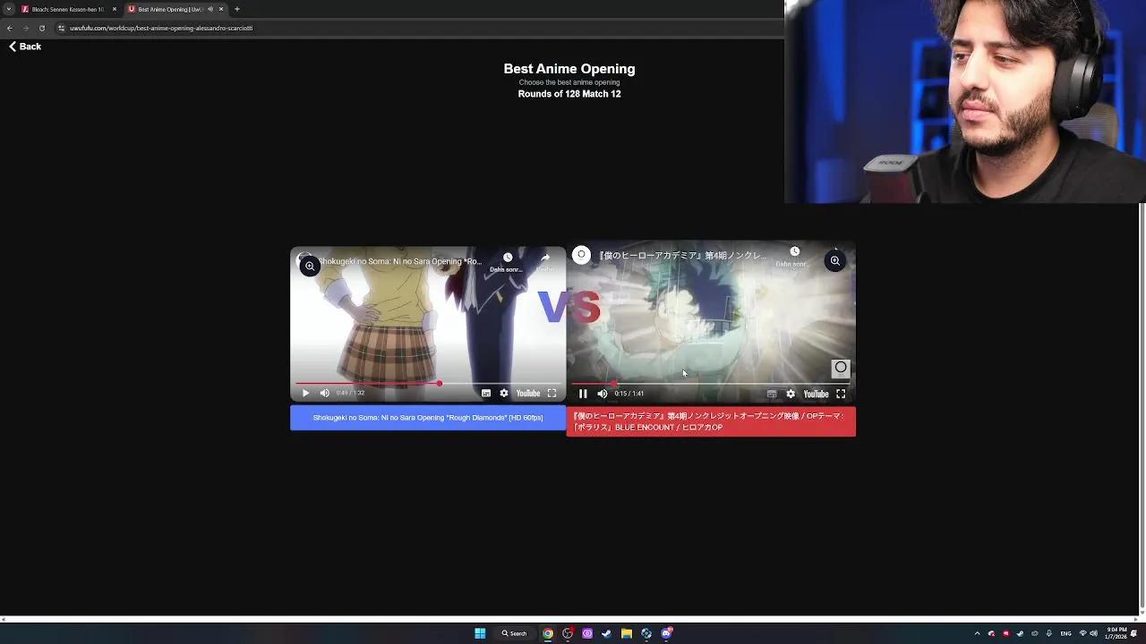
Task: Seek on the left video progress bar
Action: [x=428, y=384]
